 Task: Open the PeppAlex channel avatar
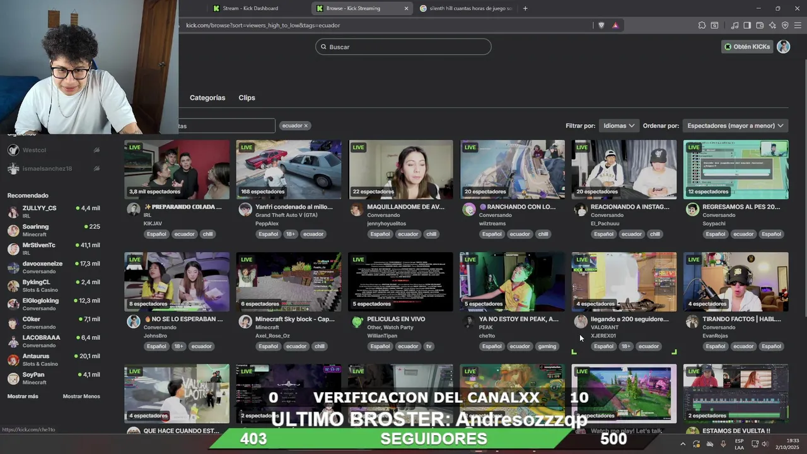click(245, 209)
